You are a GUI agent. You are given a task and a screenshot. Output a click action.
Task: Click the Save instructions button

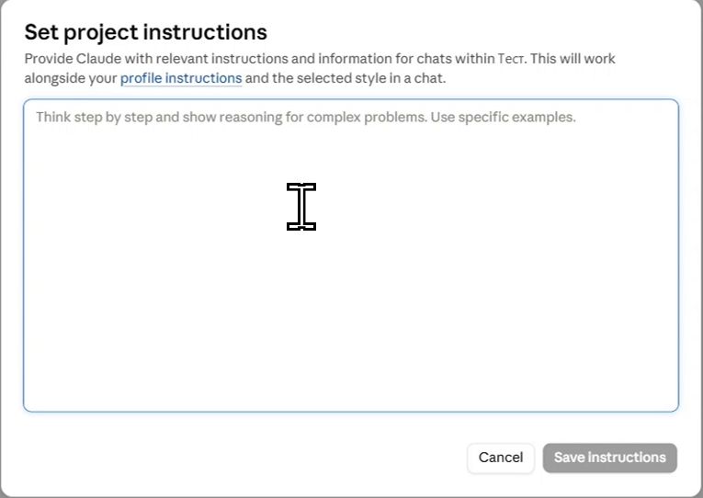pos(610,458)
